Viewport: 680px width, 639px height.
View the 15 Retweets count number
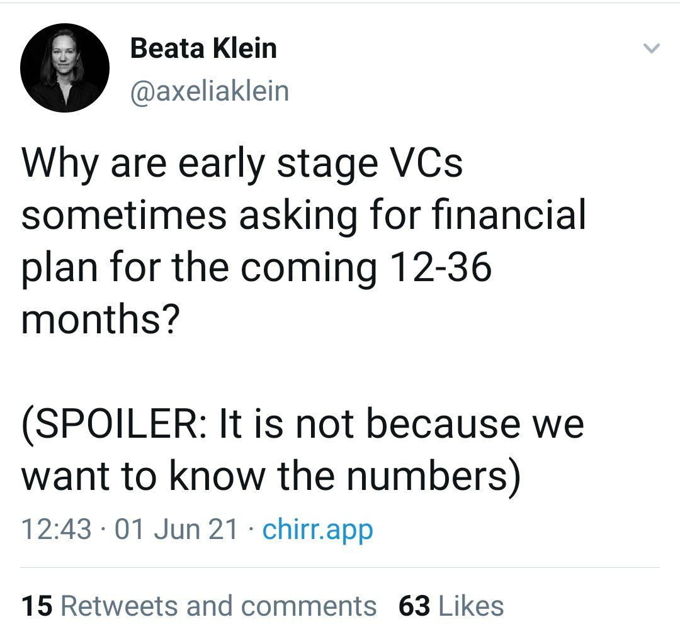click(x=37, y=605)
